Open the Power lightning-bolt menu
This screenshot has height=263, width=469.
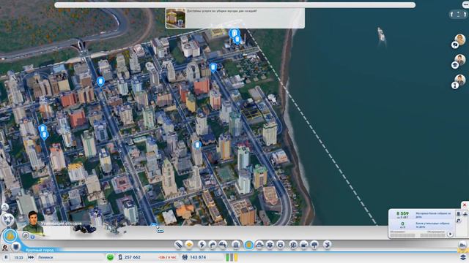[x=202, y=245]
